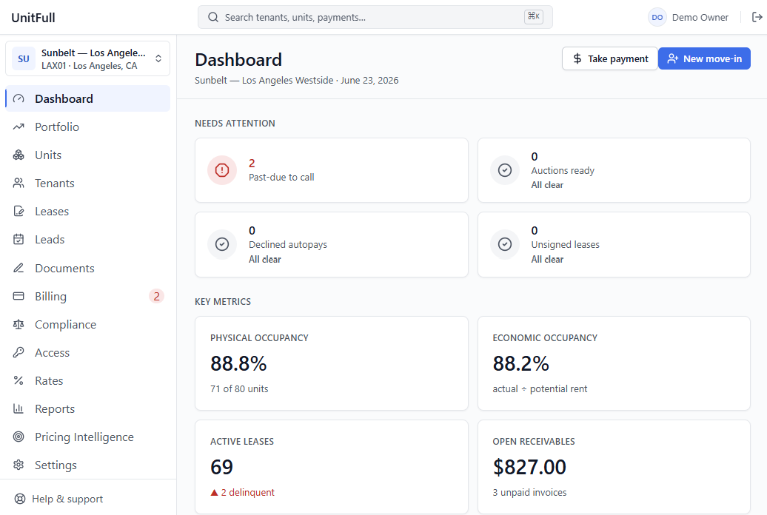Open the Portfolio page

87,127
